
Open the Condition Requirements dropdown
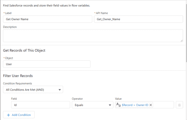tap(33, 90)
